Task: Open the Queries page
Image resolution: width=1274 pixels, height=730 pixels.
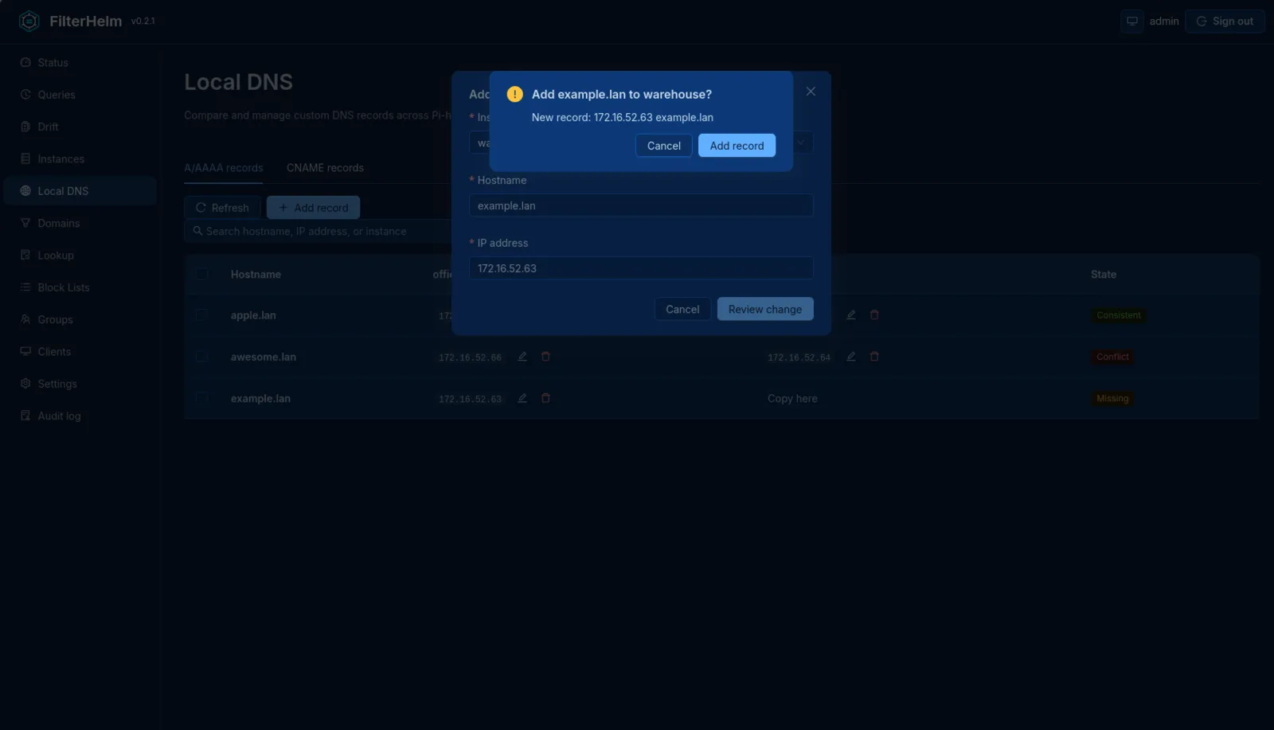Action: pyautogui.click(x=80, y=95)
